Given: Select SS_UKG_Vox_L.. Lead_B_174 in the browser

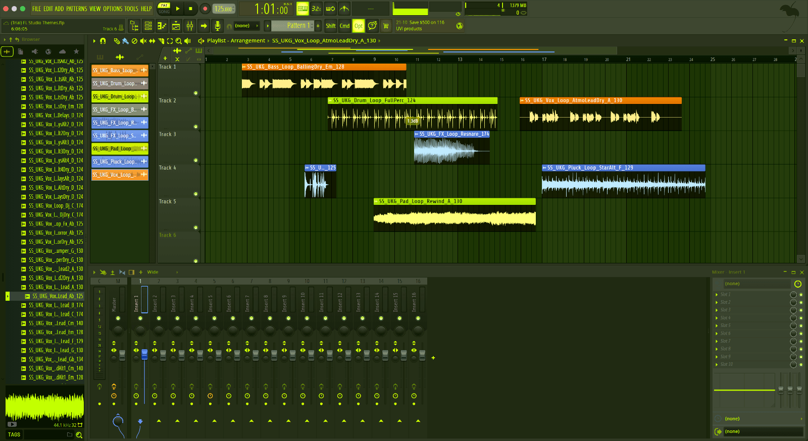Looking at the screenshot, I should click(x=56, y=305).
